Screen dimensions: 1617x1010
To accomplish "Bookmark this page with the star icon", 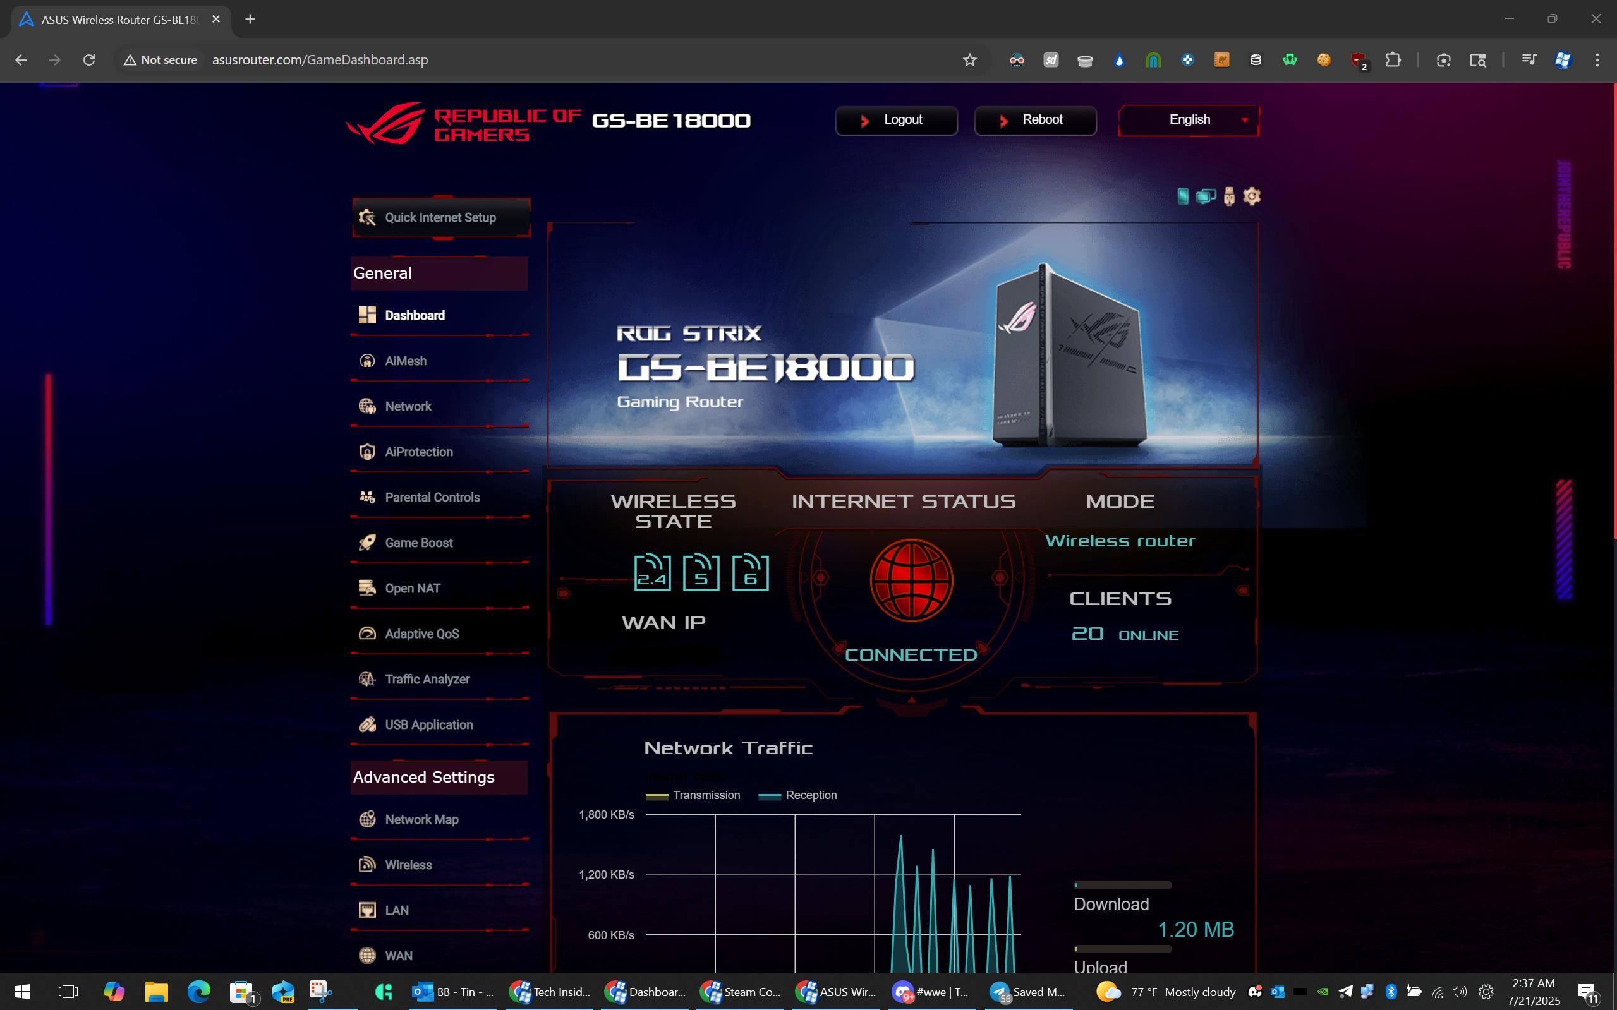I will (969, 60).
